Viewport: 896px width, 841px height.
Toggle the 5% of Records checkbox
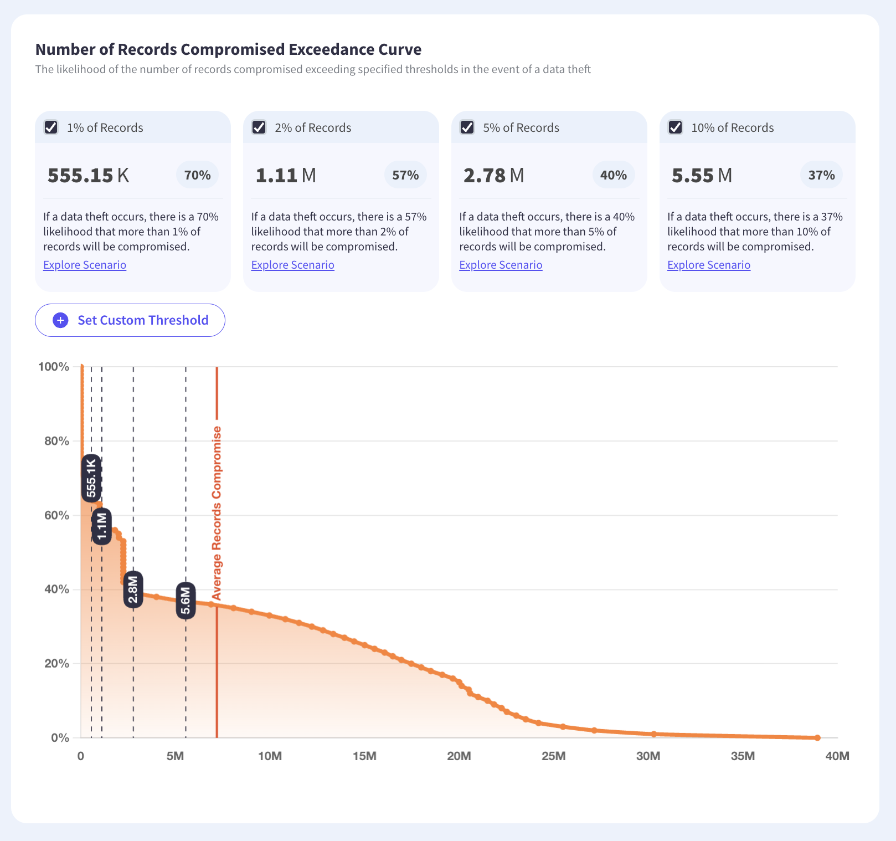point(467,127)
